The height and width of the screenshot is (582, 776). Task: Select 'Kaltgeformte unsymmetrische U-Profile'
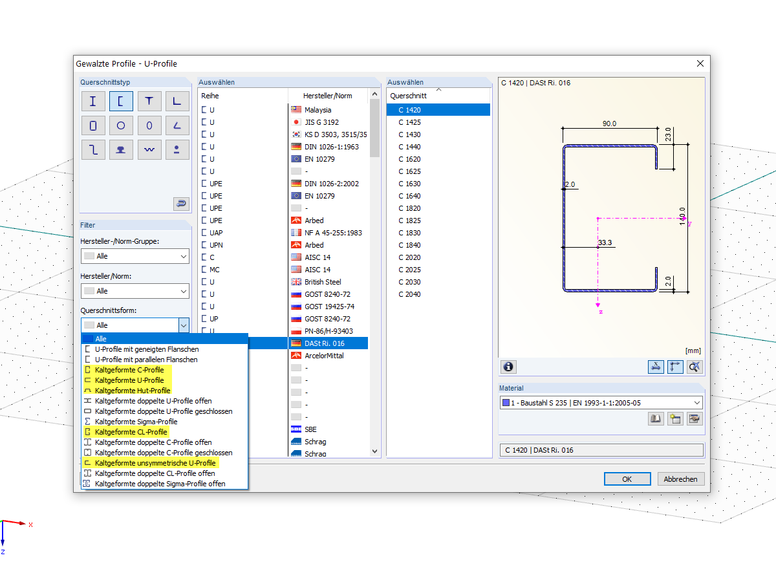point(164,463)
